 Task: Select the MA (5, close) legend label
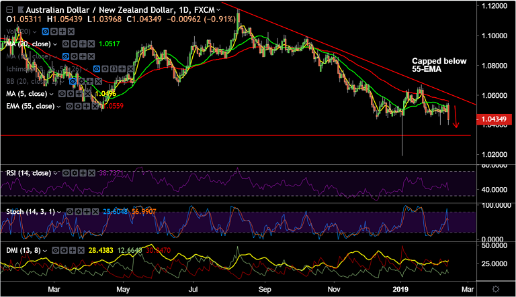click(27, 94)
